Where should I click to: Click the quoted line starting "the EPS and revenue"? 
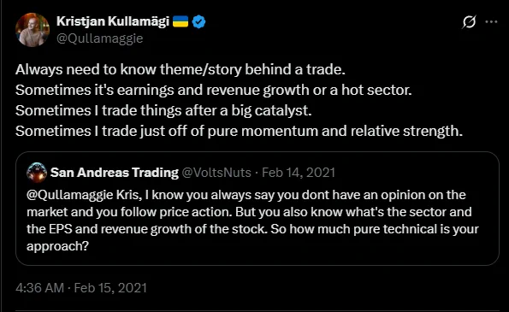252,229
